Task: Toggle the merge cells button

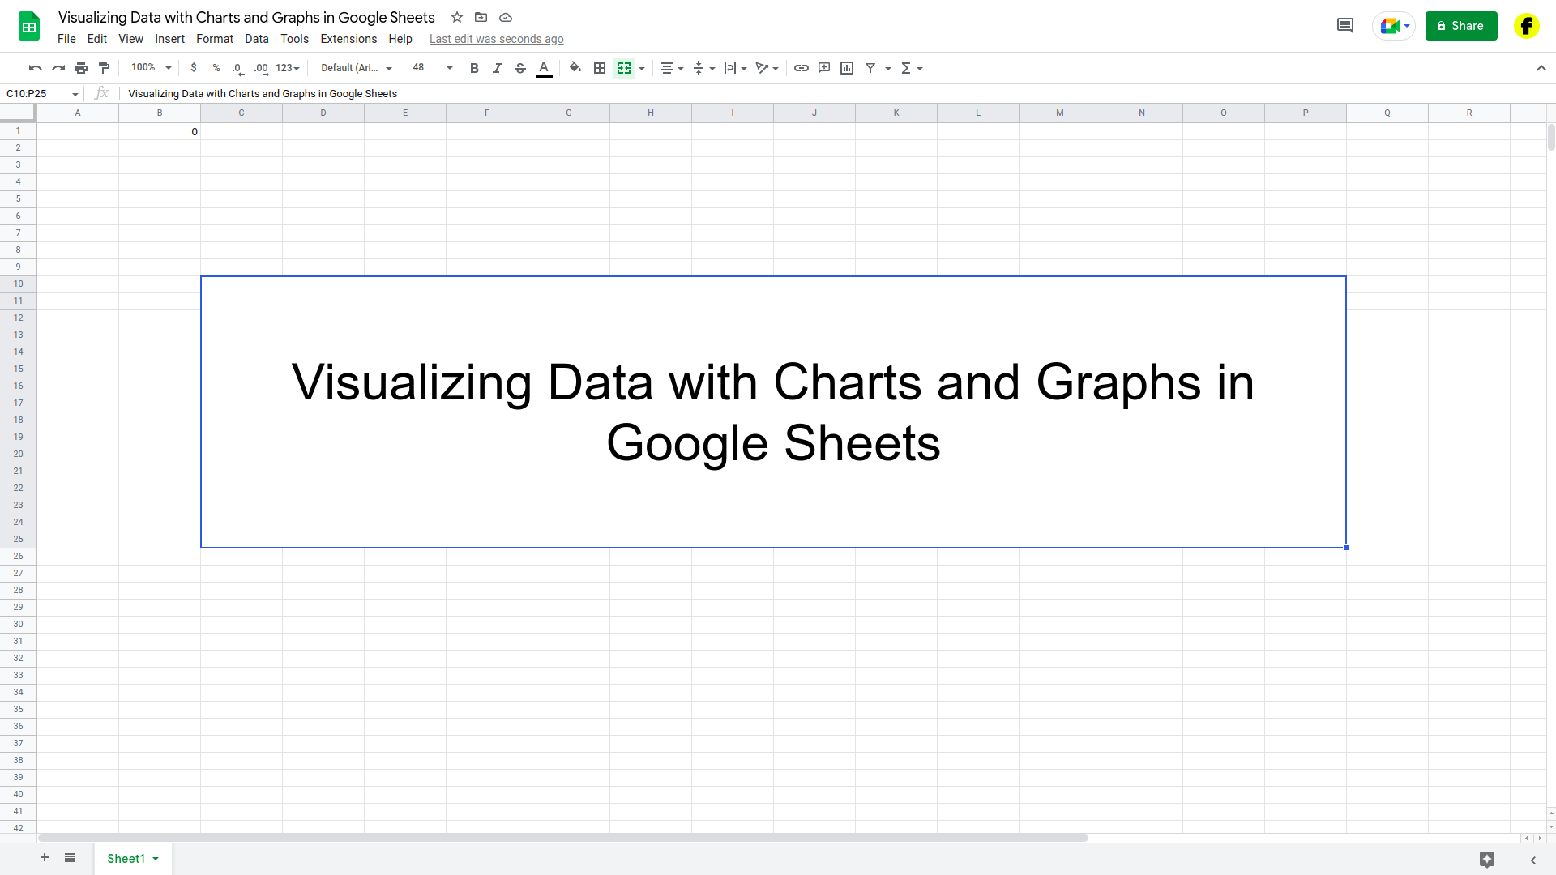Action: 624,68
